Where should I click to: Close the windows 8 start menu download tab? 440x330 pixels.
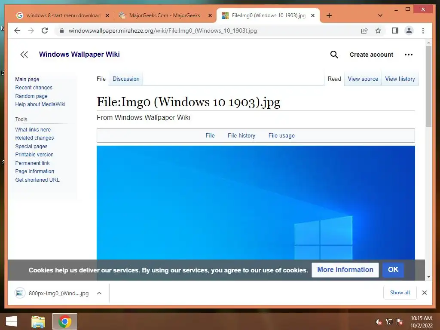[x=107, y=15]
